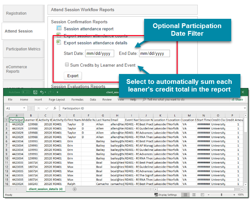Click the vertical scrollbar up arrow

(246, 115)
